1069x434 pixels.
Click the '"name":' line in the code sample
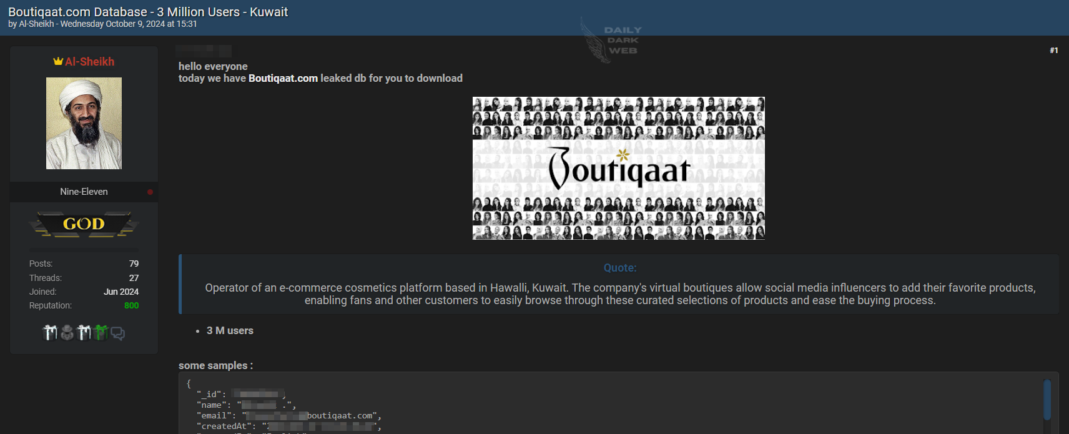246,405
